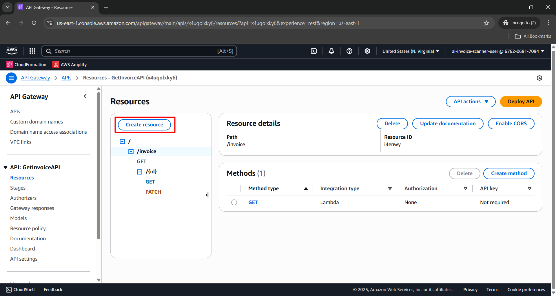Screen dimensions: 556x296
Task: Click the notifications bell icon
Action: point(331,51)
